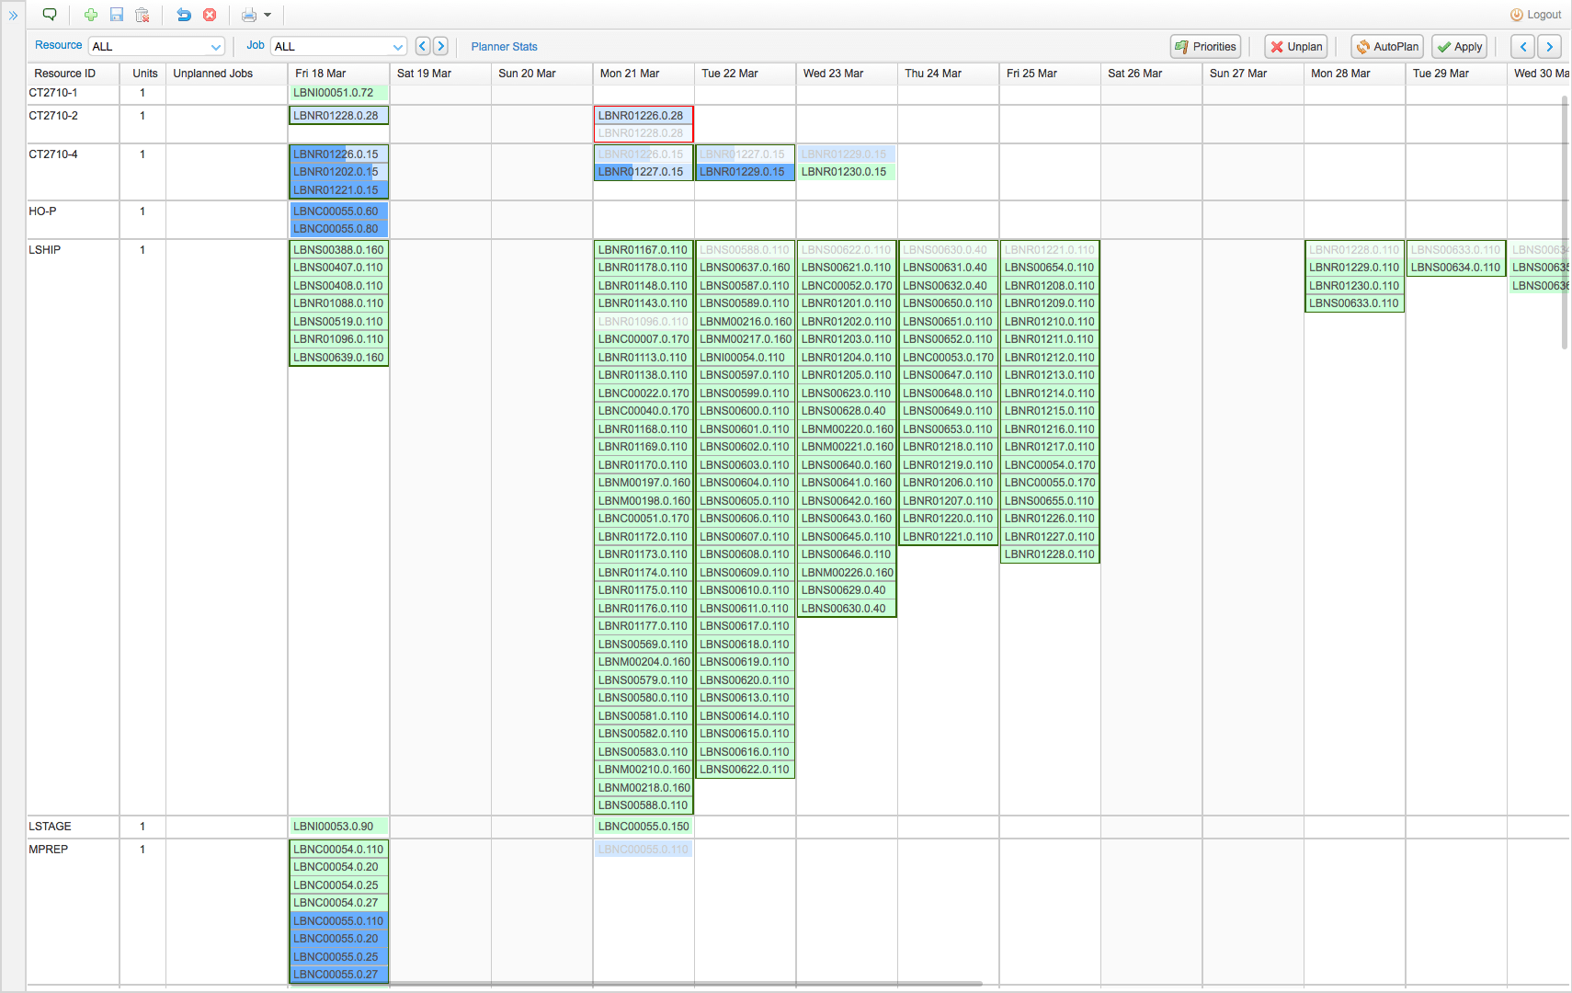Select job LBNR01230.0.15 on Wed 23 Mar
This screenshot has height=993, width=1572.
pos(847,172)
